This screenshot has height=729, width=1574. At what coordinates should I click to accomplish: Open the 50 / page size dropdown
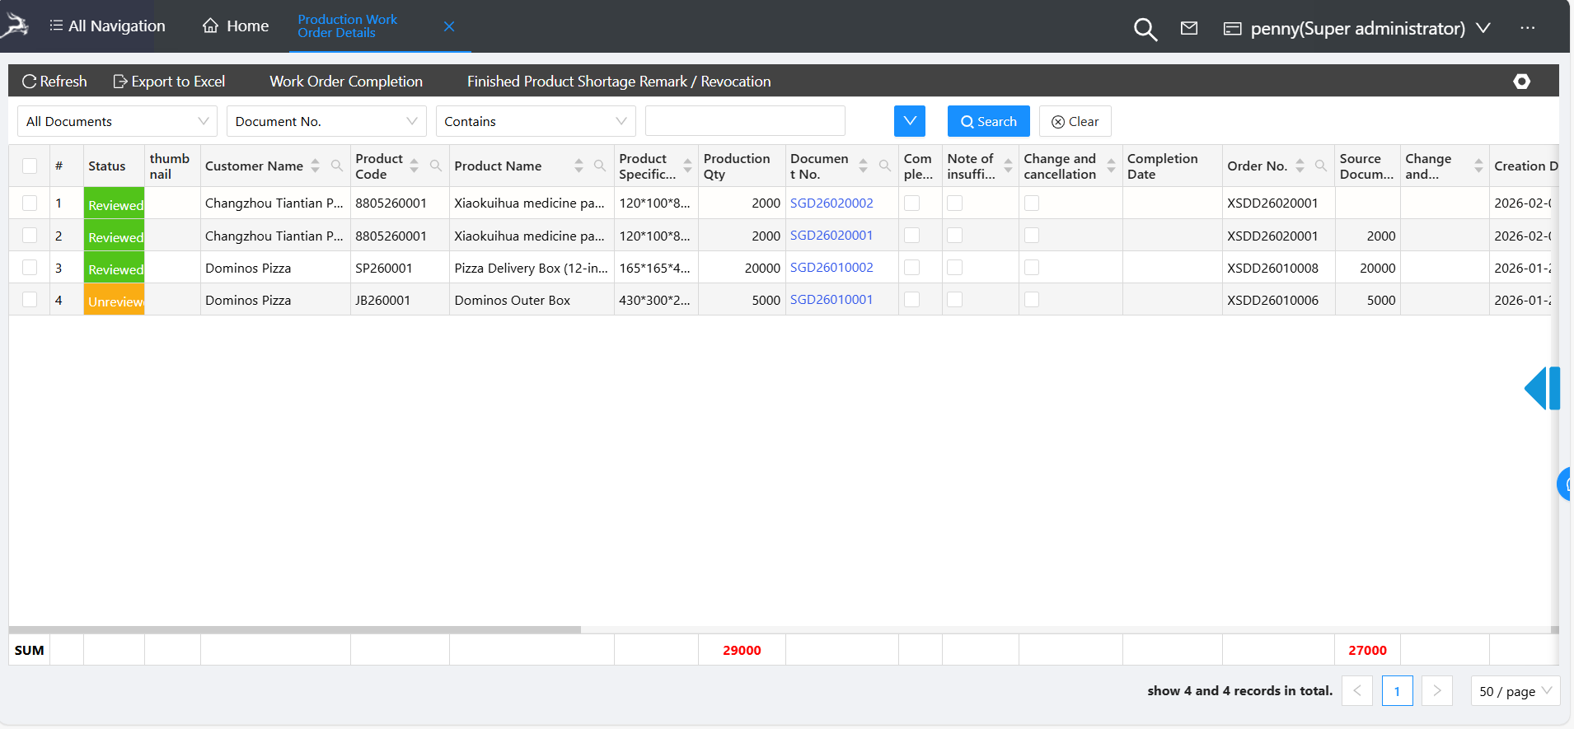(x=1515, y=691)
